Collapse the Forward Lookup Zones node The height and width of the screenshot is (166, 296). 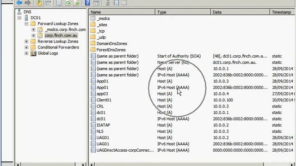coord(26,24)
